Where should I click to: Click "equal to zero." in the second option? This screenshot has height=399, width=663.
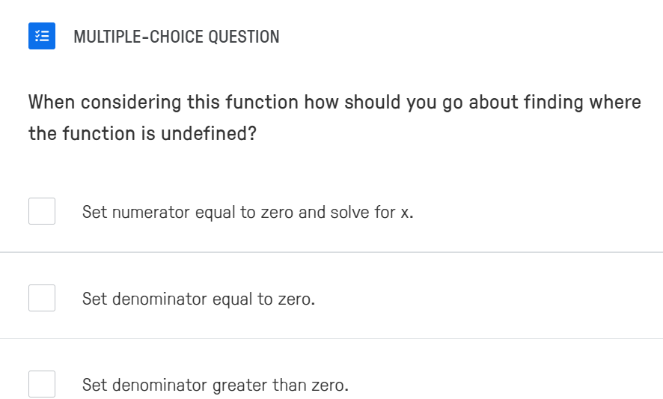263,299
